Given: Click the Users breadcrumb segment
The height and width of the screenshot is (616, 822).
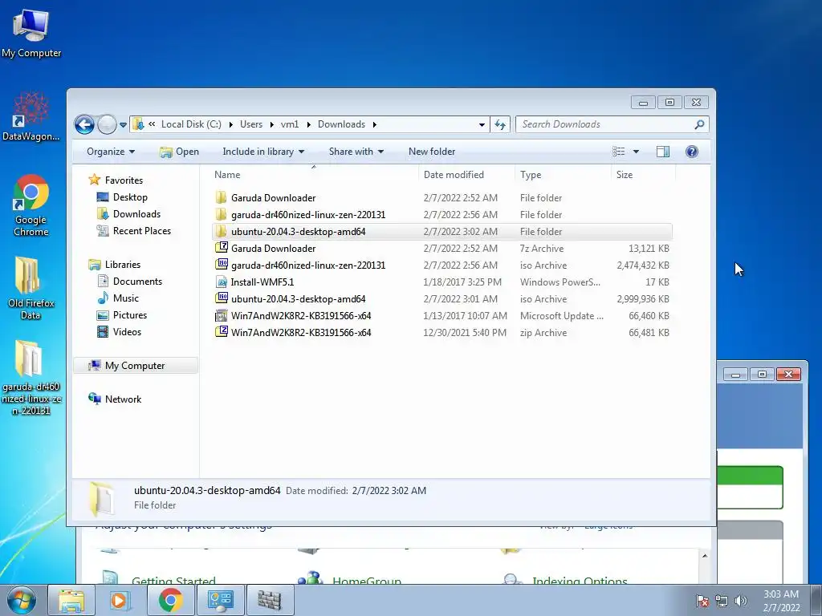Looking at the screenshot, I should (251, 124).
